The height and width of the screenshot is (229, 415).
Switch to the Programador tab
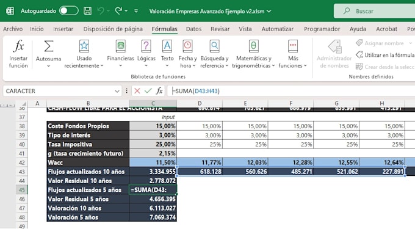click(x=322, y=29)
